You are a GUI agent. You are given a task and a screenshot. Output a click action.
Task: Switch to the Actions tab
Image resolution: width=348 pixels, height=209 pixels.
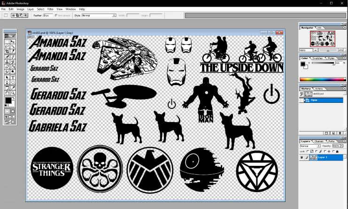click(319, 89)
